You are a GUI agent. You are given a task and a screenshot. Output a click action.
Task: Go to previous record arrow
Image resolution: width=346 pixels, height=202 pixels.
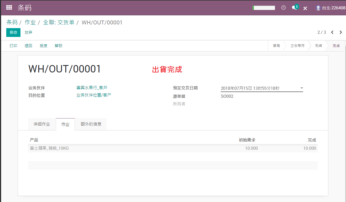click(332, 32)
